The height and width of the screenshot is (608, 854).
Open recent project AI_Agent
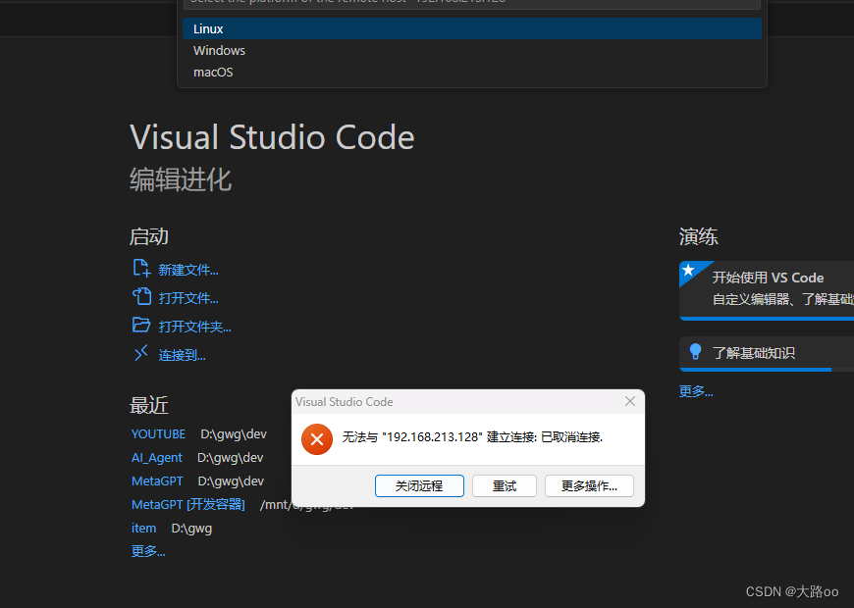[157, 458]
